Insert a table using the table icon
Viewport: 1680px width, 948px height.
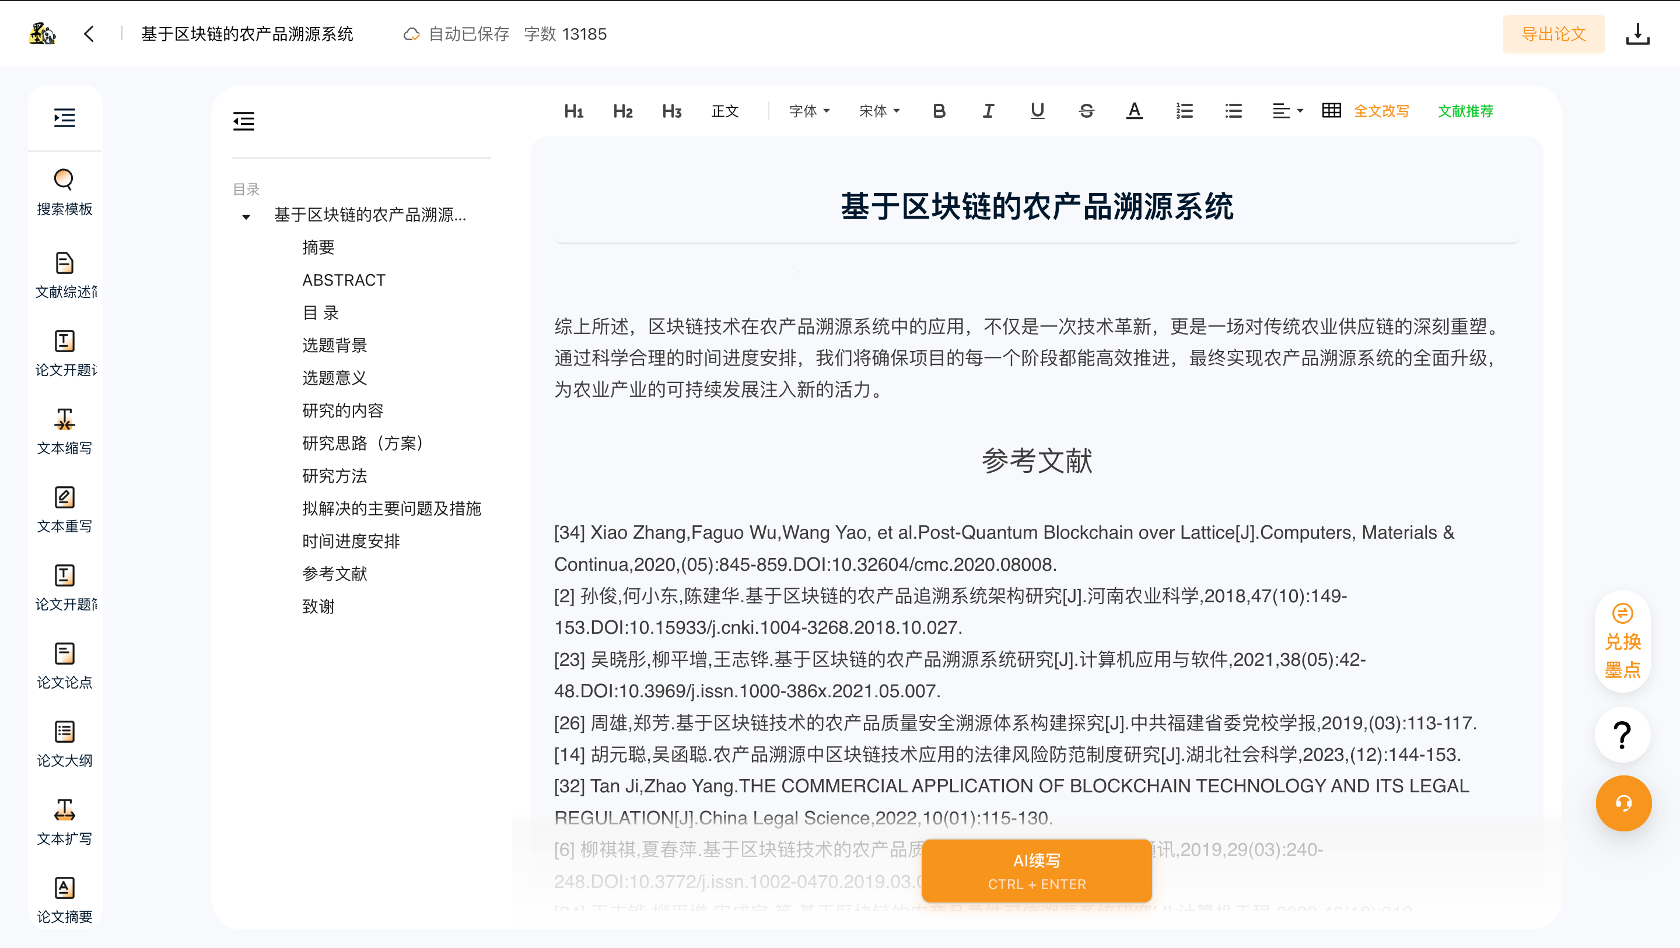1331,111
